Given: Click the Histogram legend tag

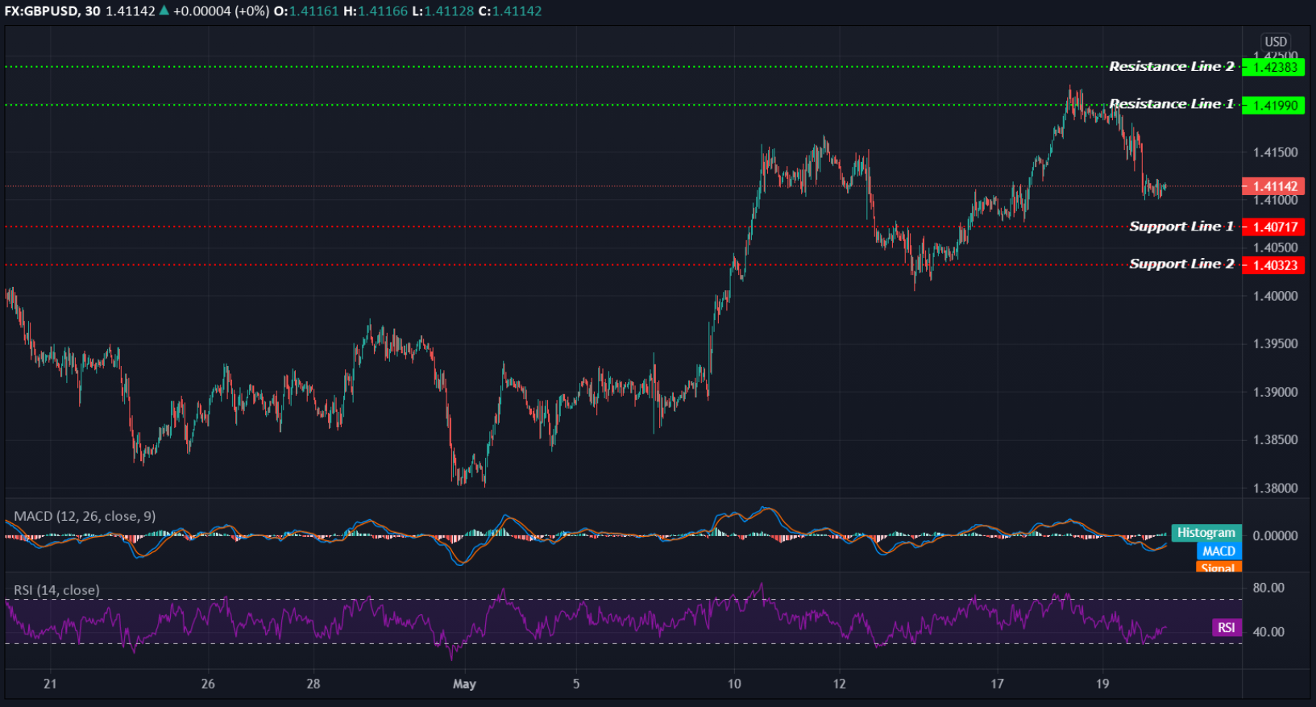Looking at the screenshot, I should pos(1206,533).
